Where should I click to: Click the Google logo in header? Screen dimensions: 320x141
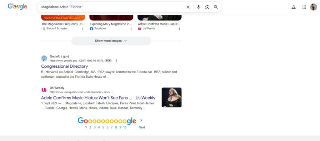[17, 7]
